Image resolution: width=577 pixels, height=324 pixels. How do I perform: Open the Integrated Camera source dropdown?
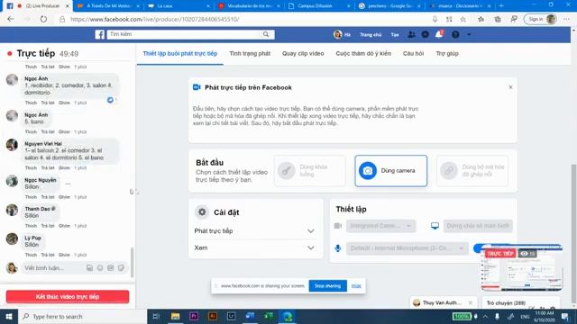tap(380, 226)
